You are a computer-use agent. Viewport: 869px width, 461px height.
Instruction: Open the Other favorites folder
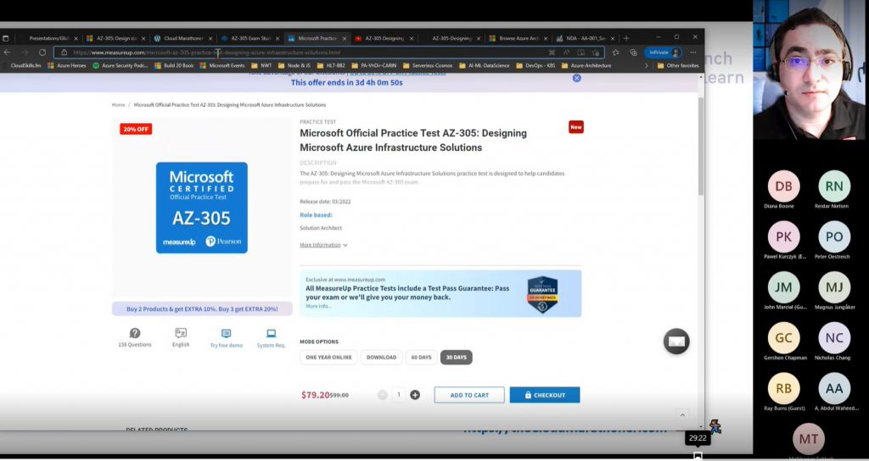tap(678, 65)
